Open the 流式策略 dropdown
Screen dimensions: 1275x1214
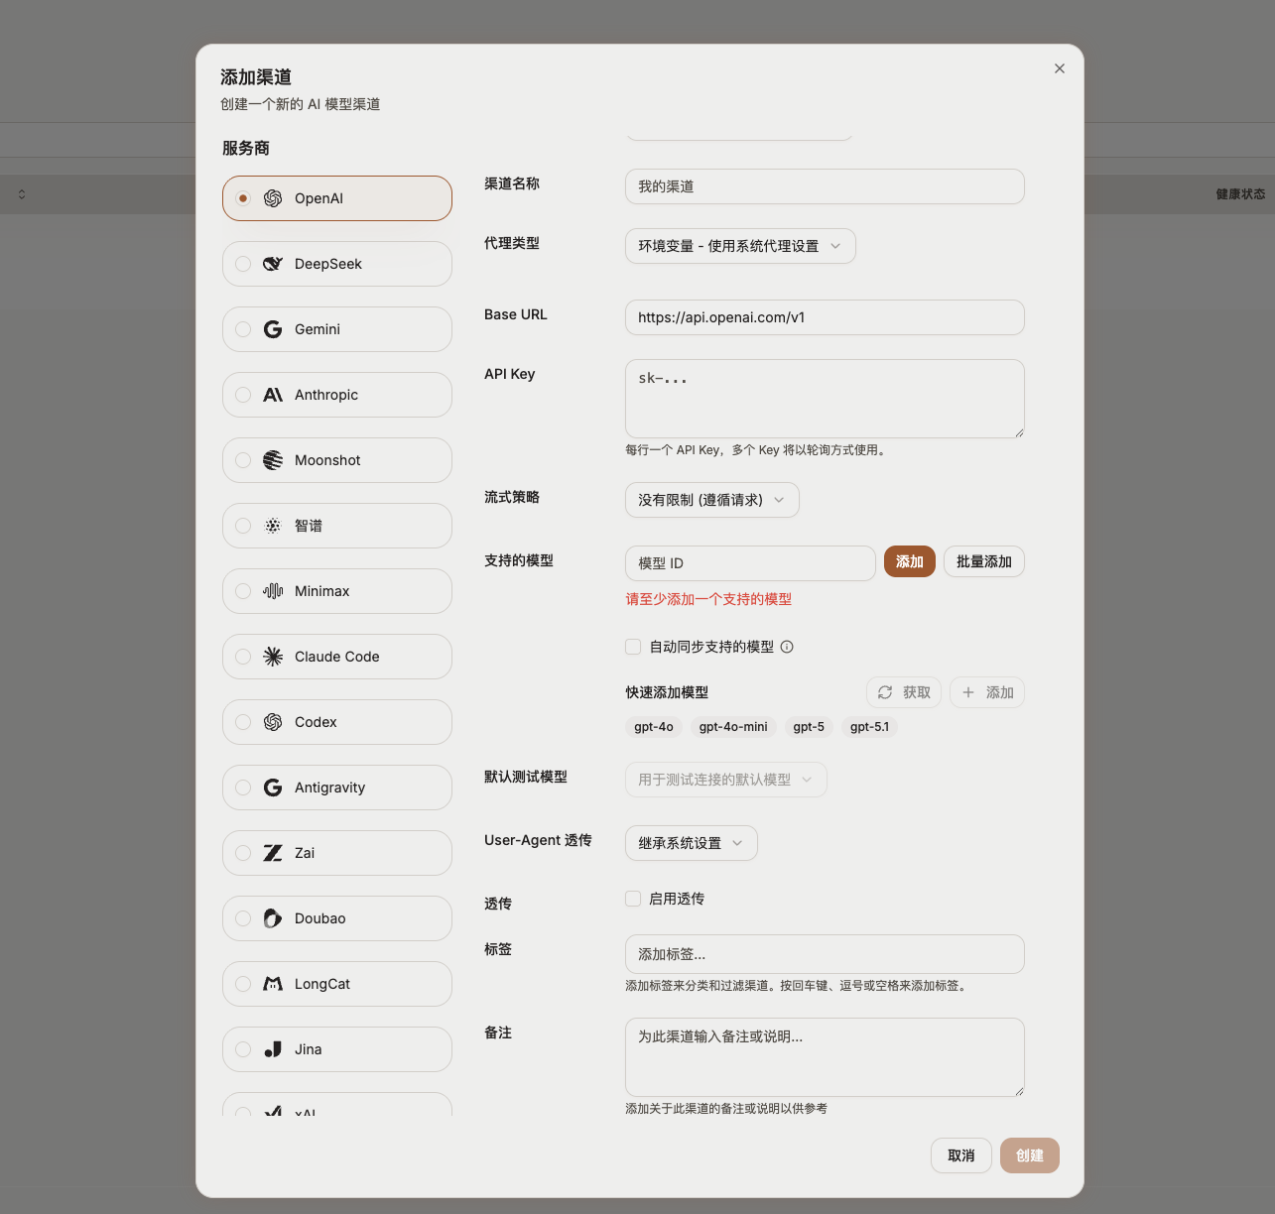coord(712,500)
